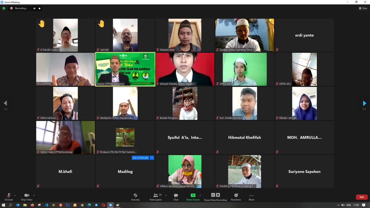Viewport: 370px width, 208px height.
Task: Click the red End meeting button
Action: (361, 197)
